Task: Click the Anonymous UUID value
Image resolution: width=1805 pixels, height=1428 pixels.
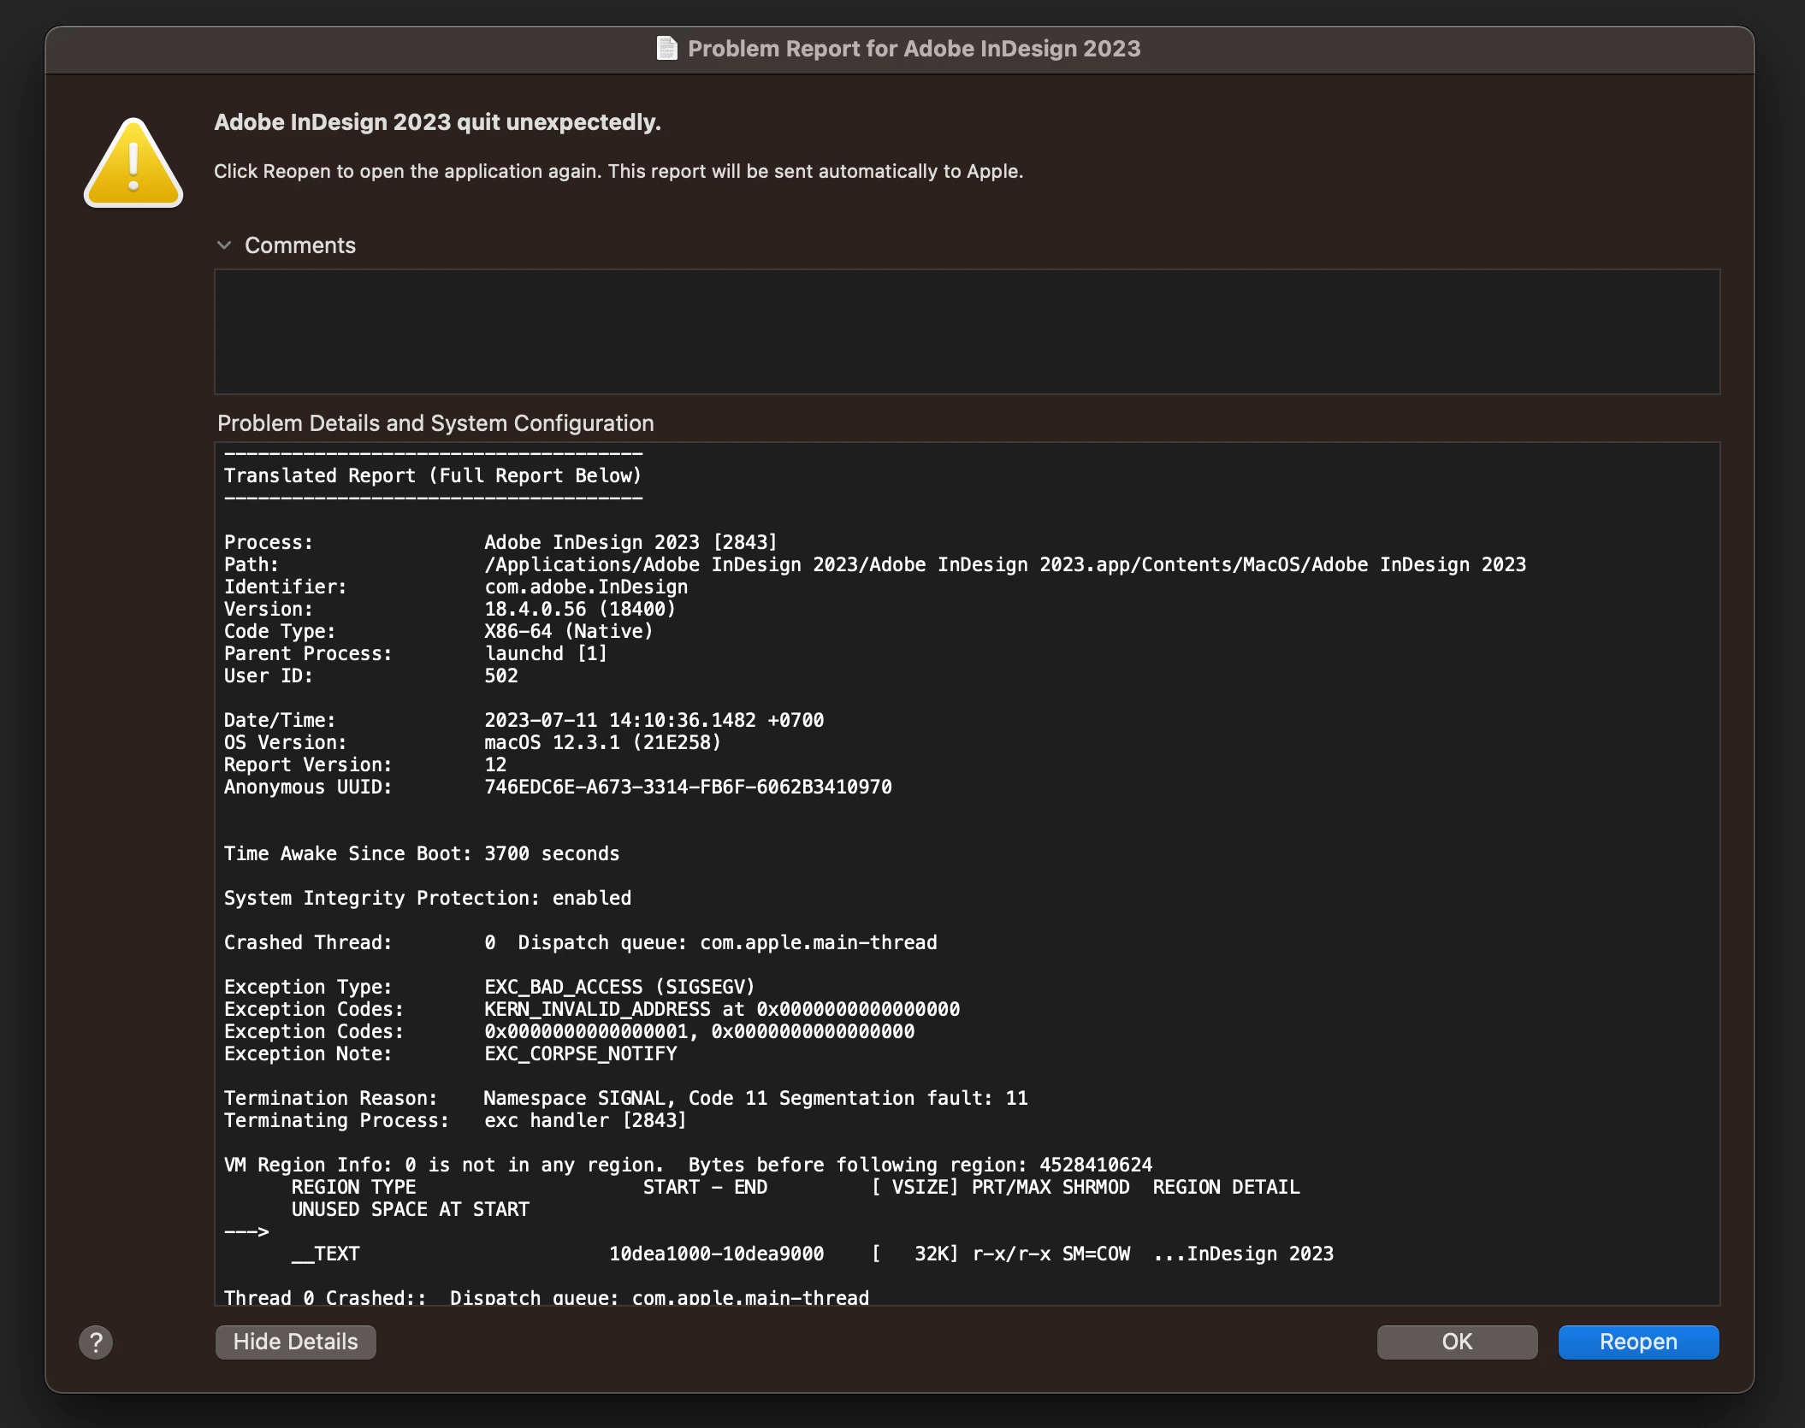Action: pyautogui.click(x=688, y=787)
